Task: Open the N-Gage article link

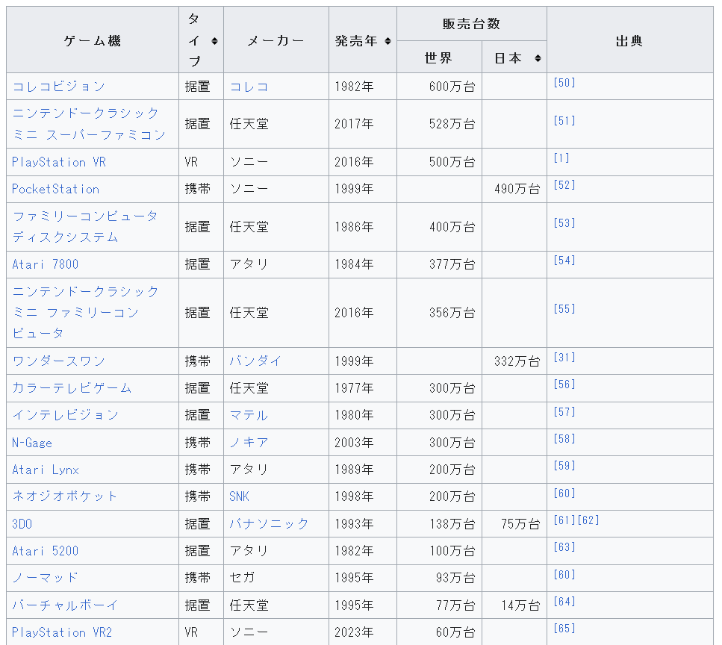Action: pos(32,443)
